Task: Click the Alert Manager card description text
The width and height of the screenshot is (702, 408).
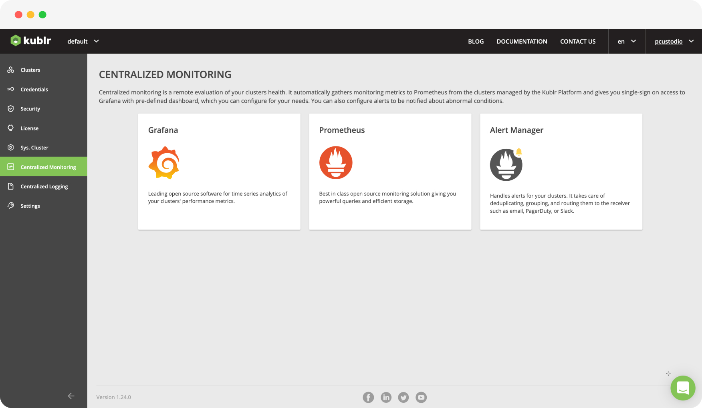Action: 560,203
